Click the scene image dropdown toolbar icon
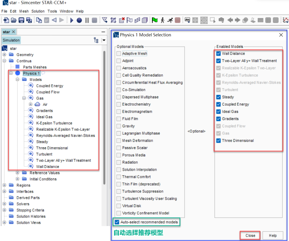Image resolution: width=289 pixels, height=241 pixels. [x=187, y=20]
